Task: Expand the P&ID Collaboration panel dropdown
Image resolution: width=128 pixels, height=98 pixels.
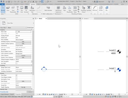Action: click(54, 14)
